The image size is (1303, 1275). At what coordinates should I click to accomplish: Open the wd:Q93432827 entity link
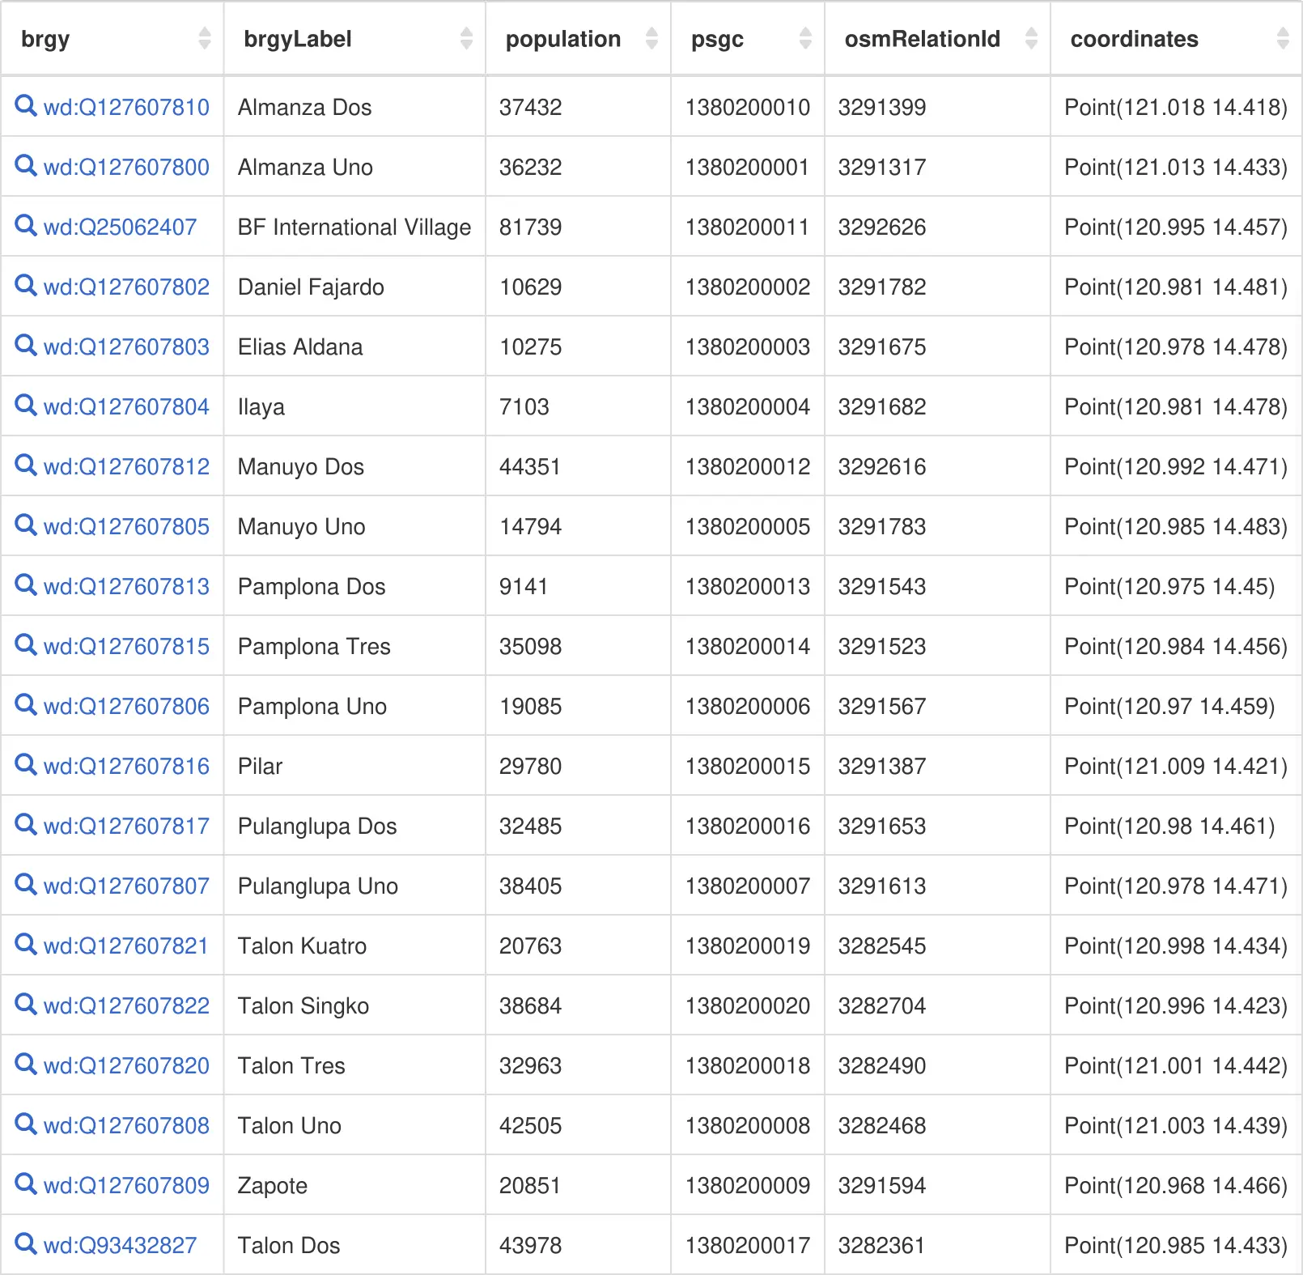pyautogui.click(x=120, y=1245)
